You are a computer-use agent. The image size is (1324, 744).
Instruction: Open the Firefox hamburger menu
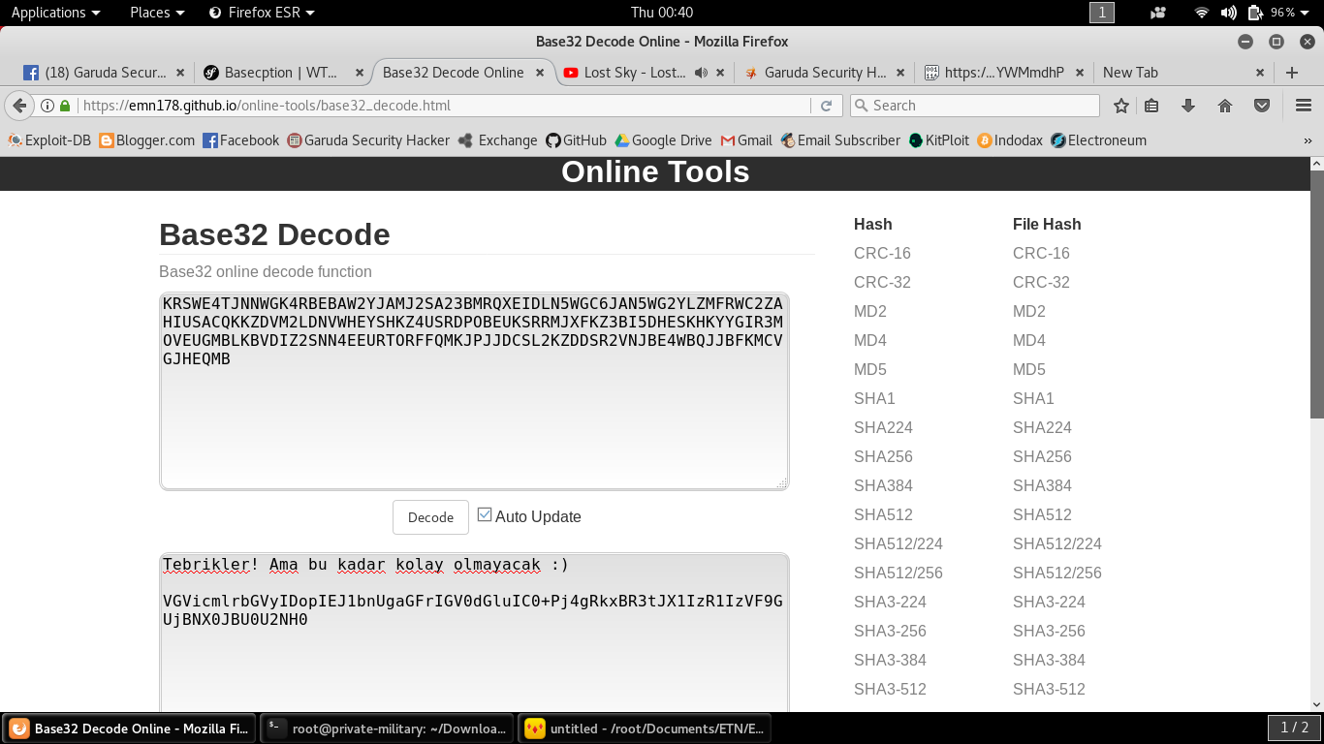[1303, 106]
